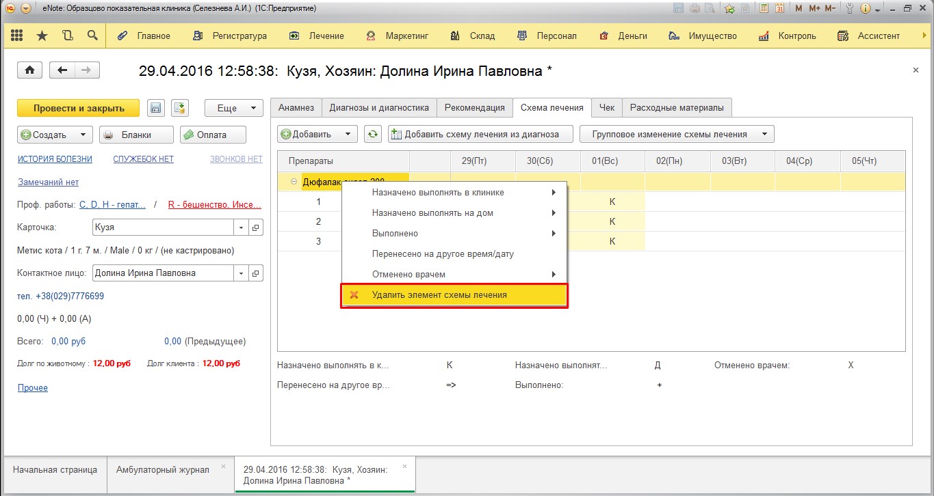
Task: Open the calculator icon in the title bar
Action: click(764, 8)
